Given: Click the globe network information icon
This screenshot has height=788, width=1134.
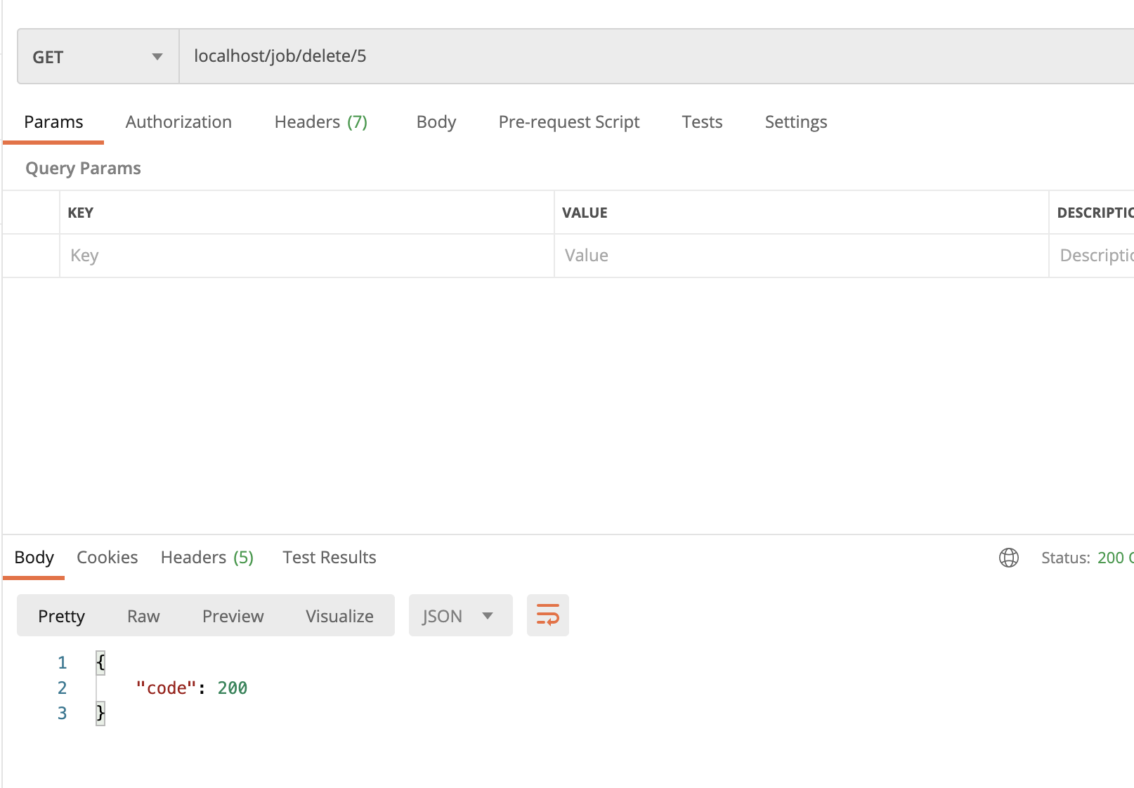Looking at the screenshot, I should coord(1009,558).
